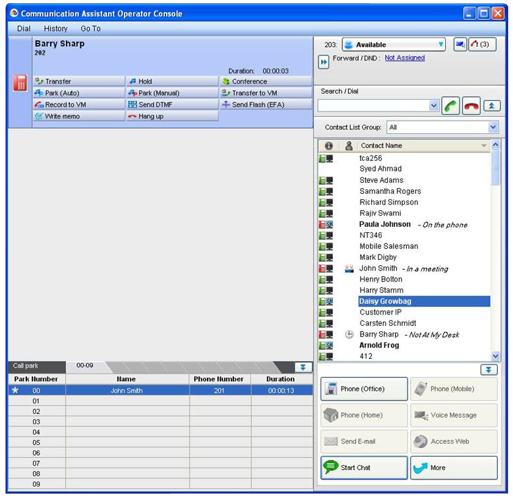The width and height of the screenshot is (513, 500).
Task: Click Send E-mail button
Action: 364,441
